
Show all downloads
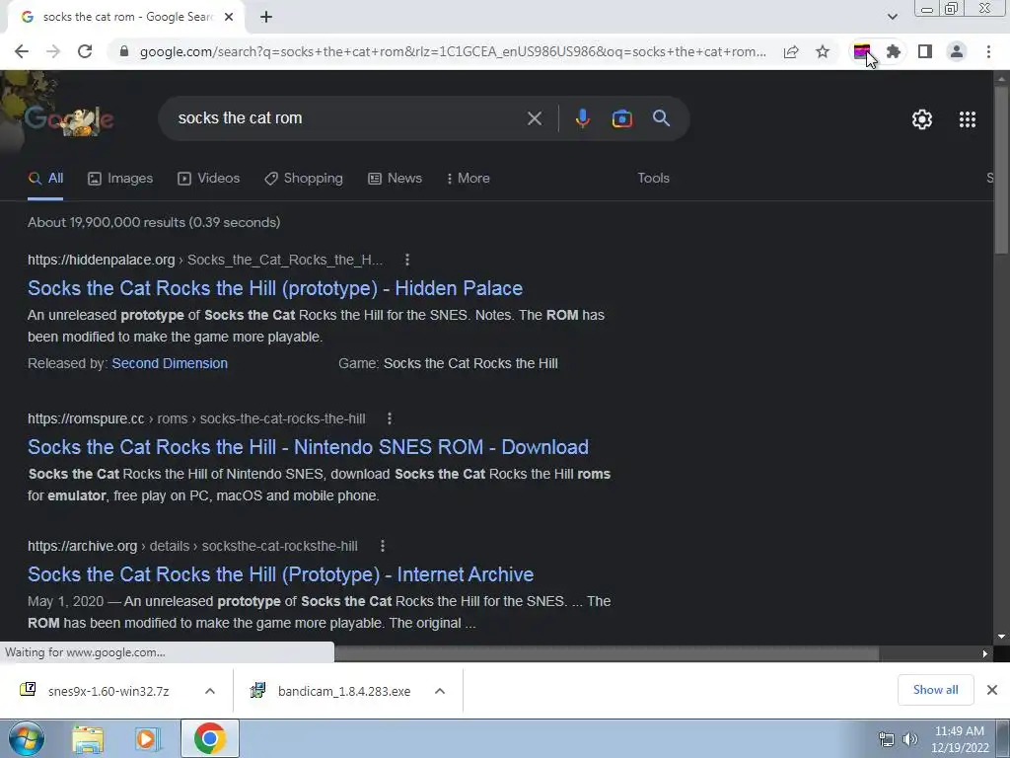tap(935, 690)
